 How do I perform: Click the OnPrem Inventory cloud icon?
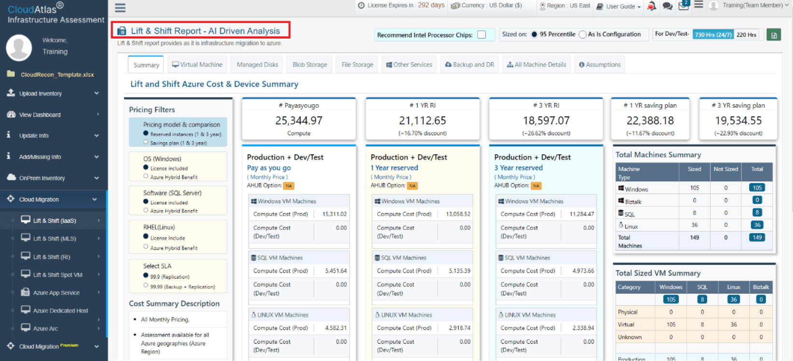[x=11, y=177]
